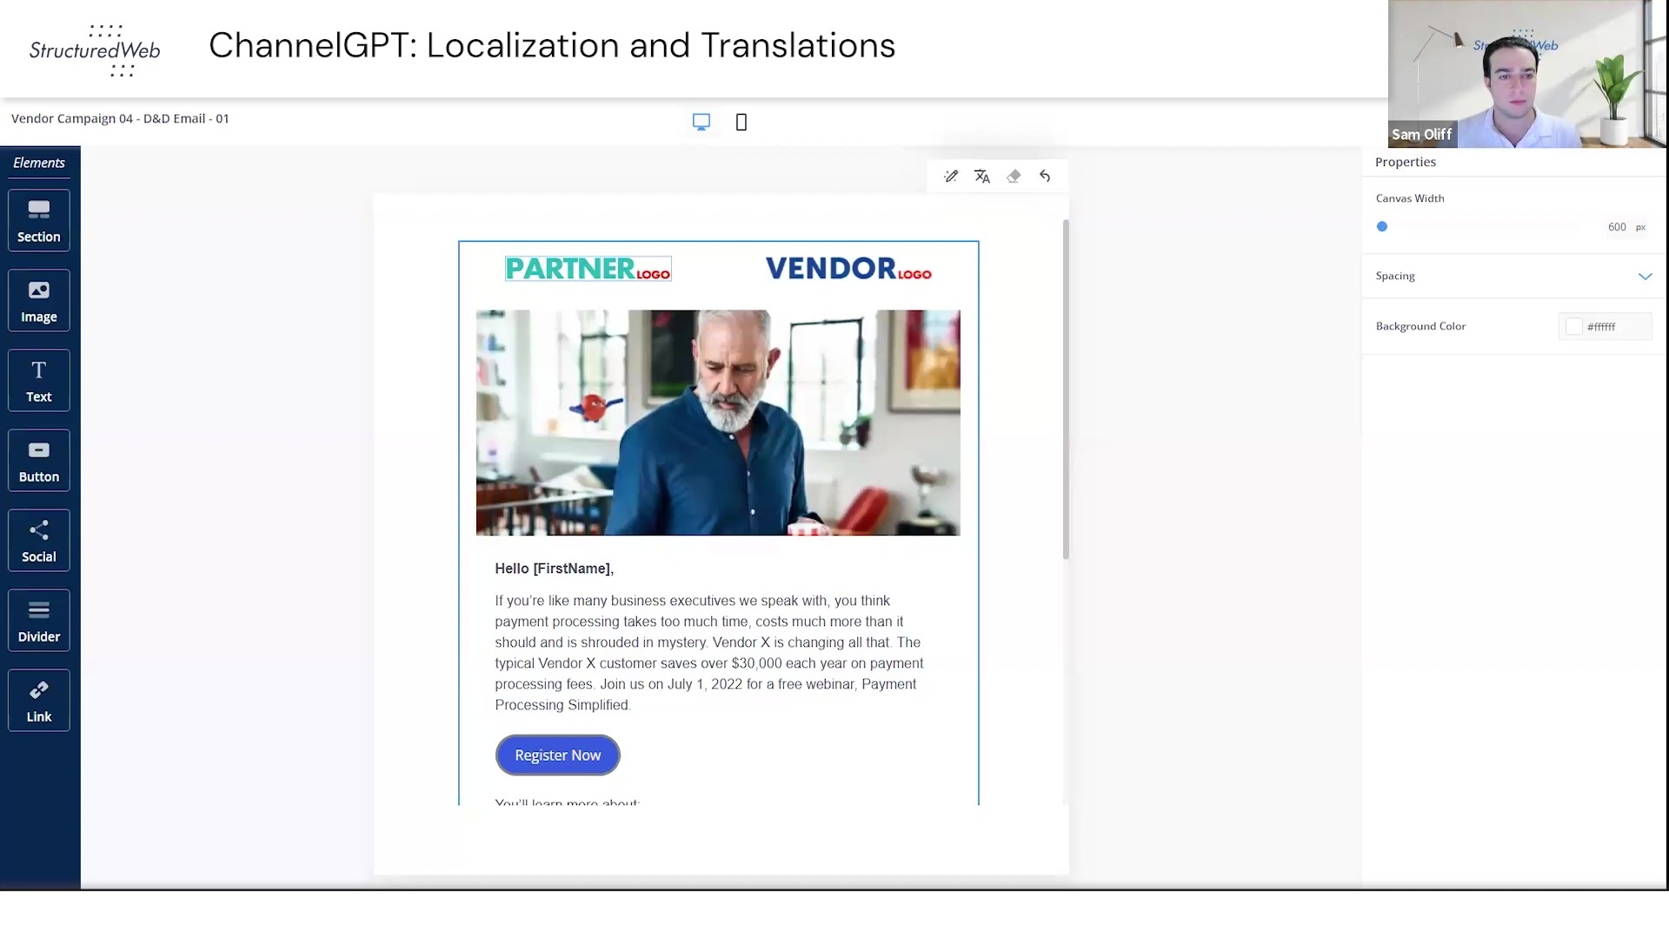Select the Partner logo image
Viewport: 1669px width, 939px height.
(x=588, y=269)
